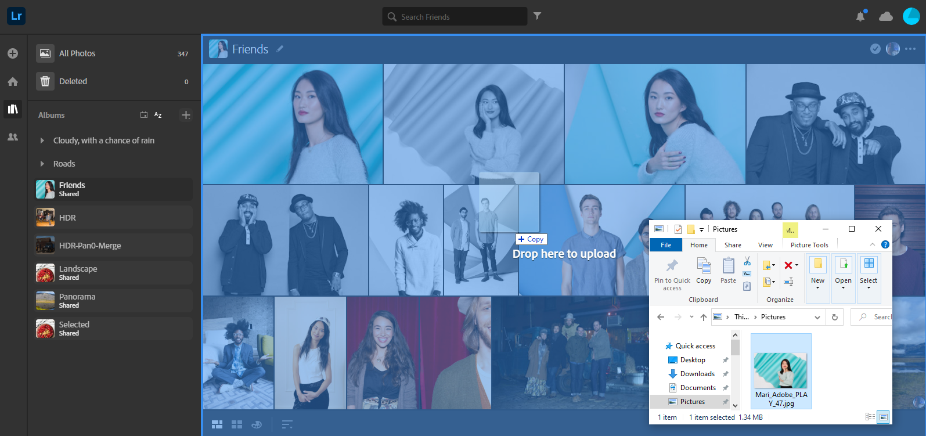The height and width of the screenshot is (436, 926).
Task: Click the Copy button in Explorer ribbon
Action: point(704,271)
